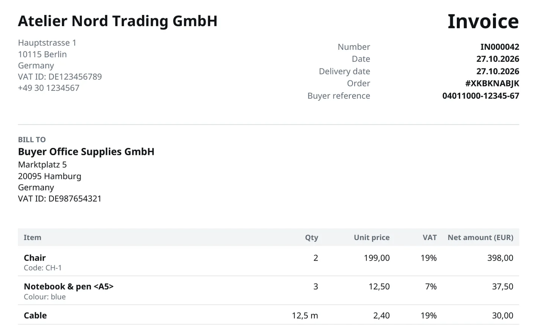Click the large Invoice title
The height and width of the screenshot is (335, 537).
(x=483, y=21)
